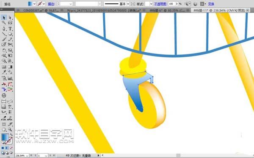Select the black arrow Selection tool
Image resolution: width=254 pixels, height=158 pixels.
(4, 17)
